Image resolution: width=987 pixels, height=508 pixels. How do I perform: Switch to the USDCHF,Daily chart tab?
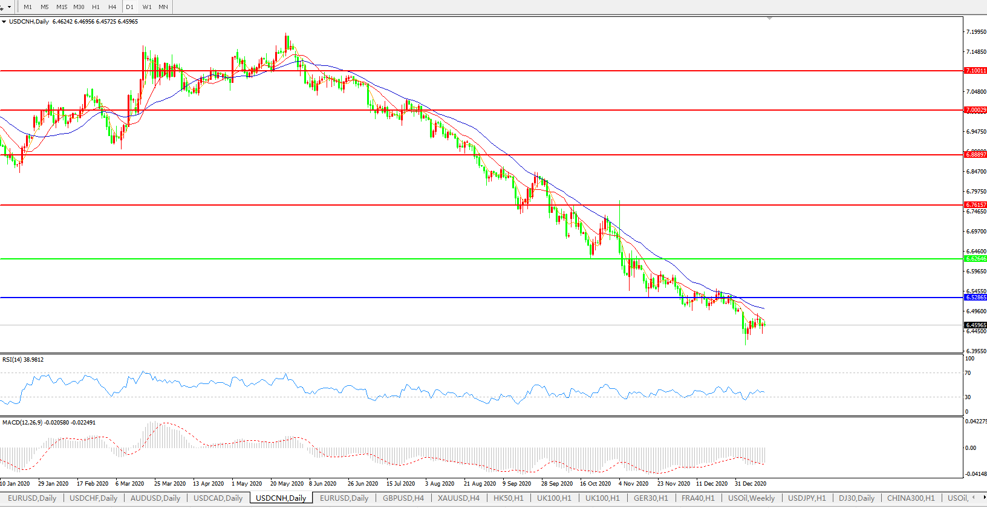[93, 498]
